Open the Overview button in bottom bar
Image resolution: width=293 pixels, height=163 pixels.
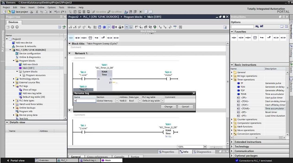tap(45, 160)
